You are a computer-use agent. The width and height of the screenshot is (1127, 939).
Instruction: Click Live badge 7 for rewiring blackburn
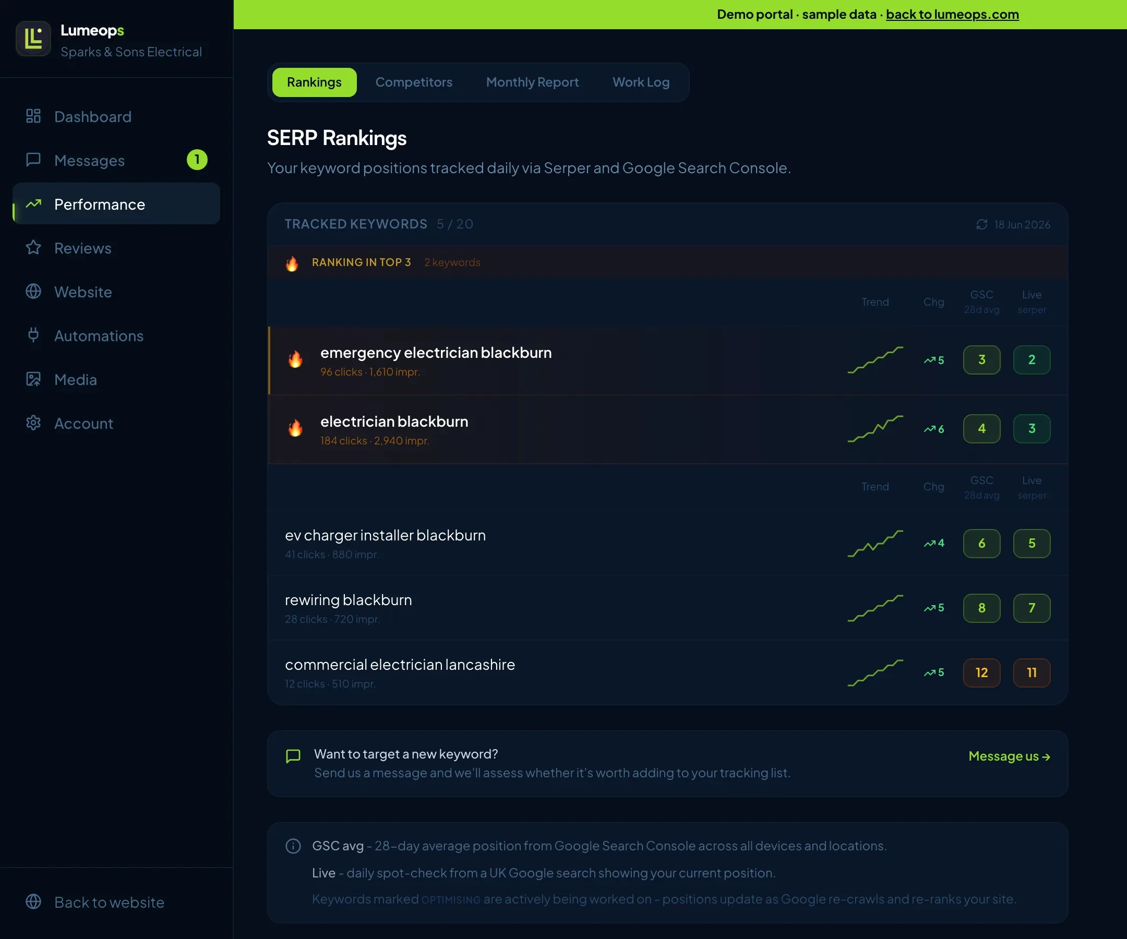(x=1032, y=607)
